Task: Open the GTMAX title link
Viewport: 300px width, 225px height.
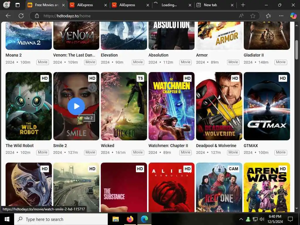Action: [x=251, y=146]
